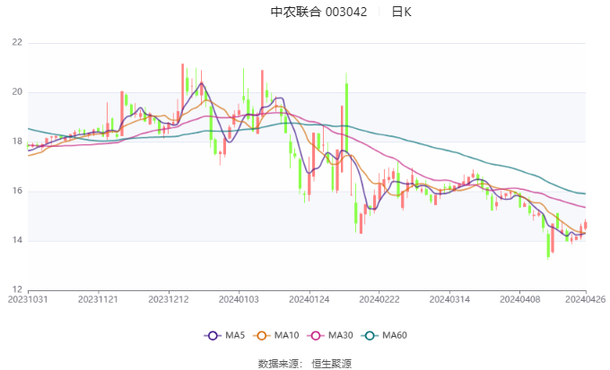Viewport: 610px width, 370px height.
Task: Click the teal MA60 legend circle marker
Action: [371, 335]
